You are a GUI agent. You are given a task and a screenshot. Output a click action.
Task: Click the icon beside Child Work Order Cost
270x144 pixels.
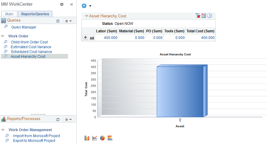pos(6,42)
